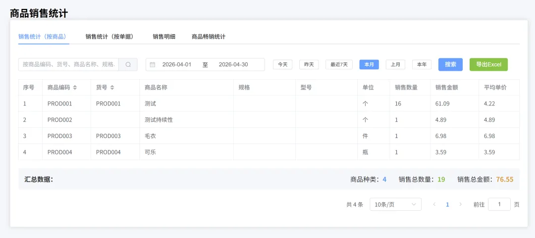
Task: Go to previous page arrow
Action: 434,204
